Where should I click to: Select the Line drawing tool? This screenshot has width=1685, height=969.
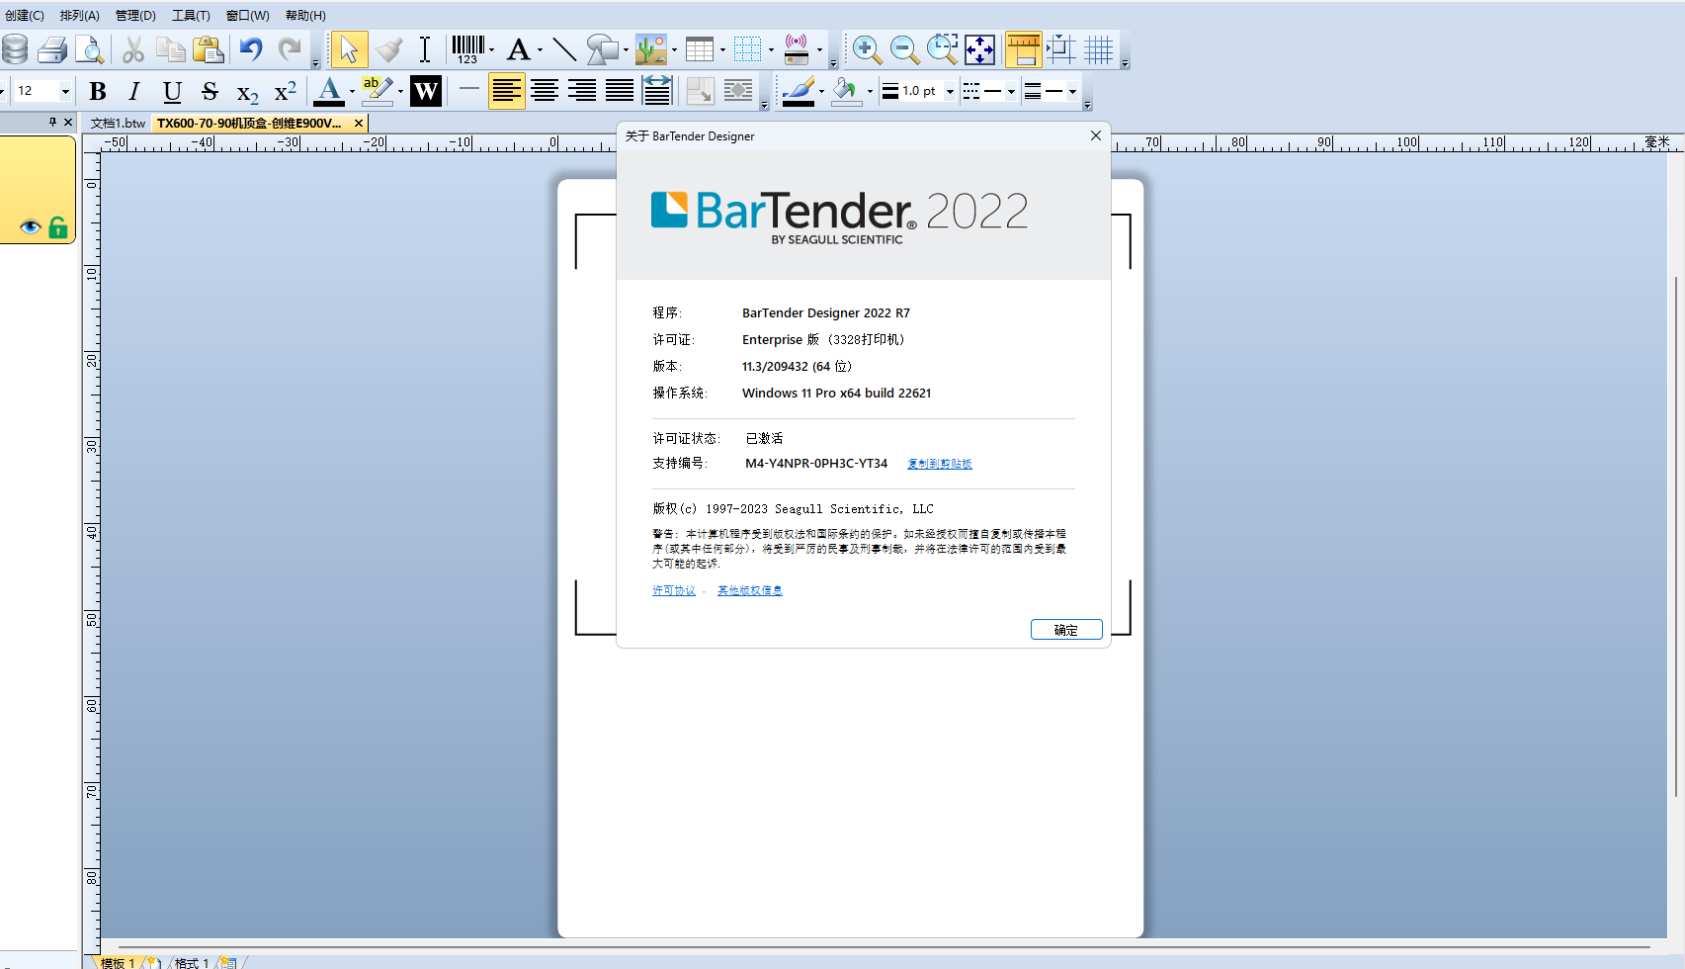tap(564, 49)
